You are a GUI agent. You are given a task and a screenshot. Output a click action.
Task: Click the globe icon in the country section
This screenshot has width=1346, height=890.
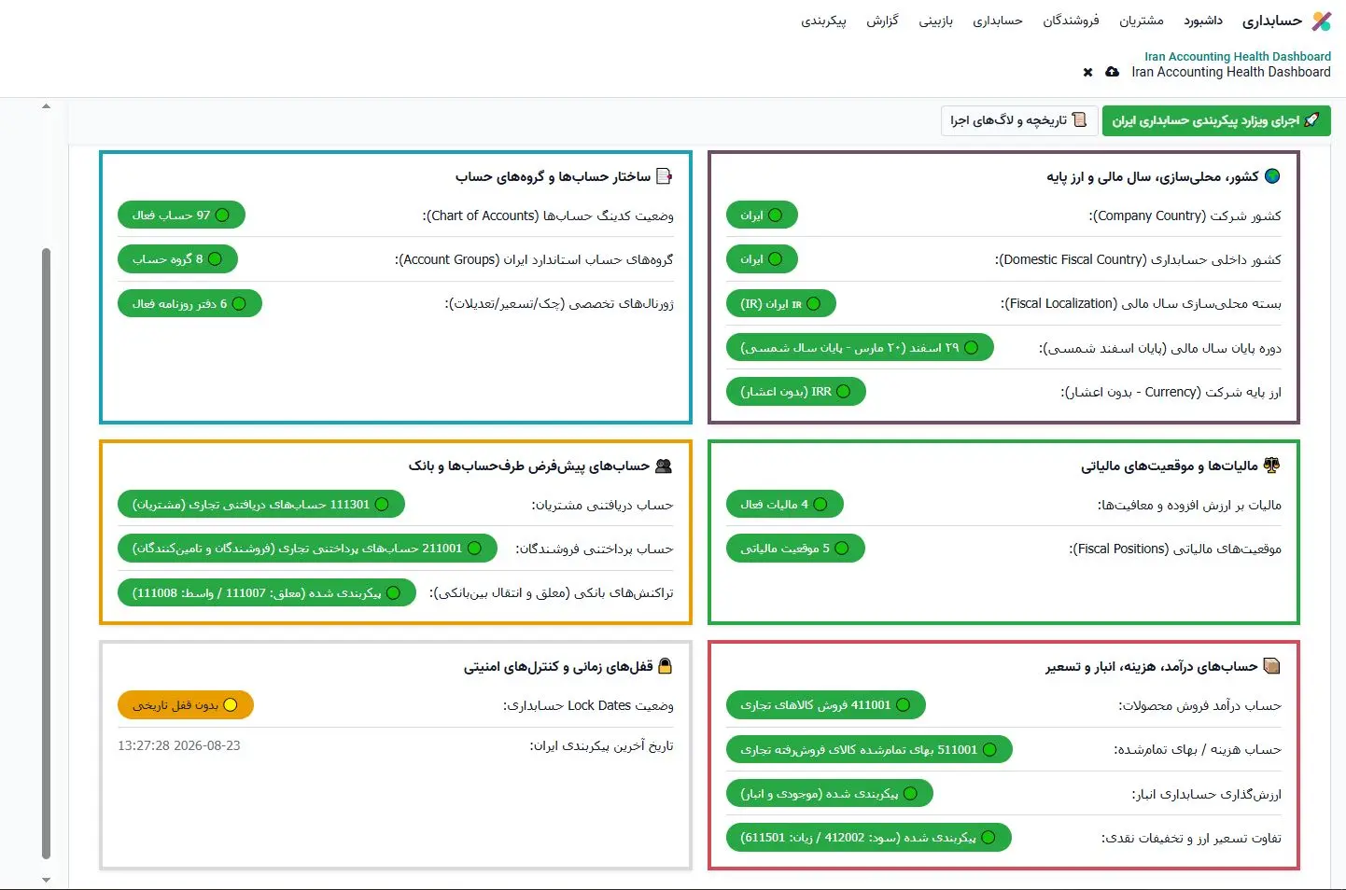click(1272, 175)
